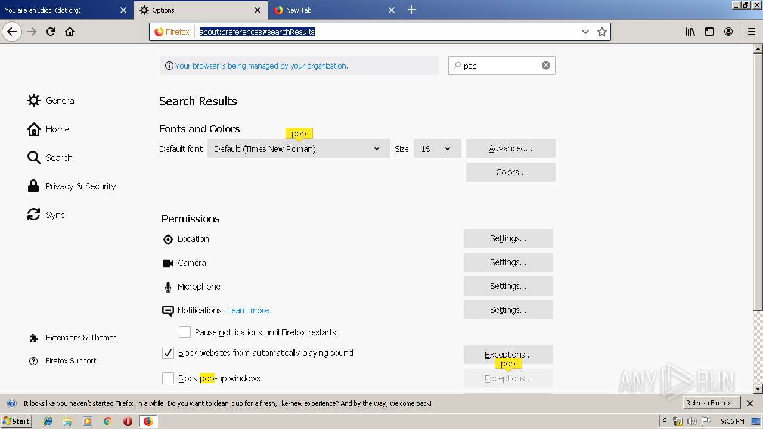
Task: Open Firefox Support link
Action: point(63,360)
